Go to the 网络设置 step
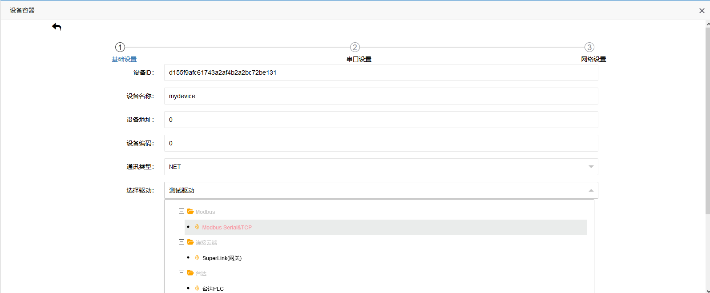This screenshot has width=710, height=293. coord(593,59)
